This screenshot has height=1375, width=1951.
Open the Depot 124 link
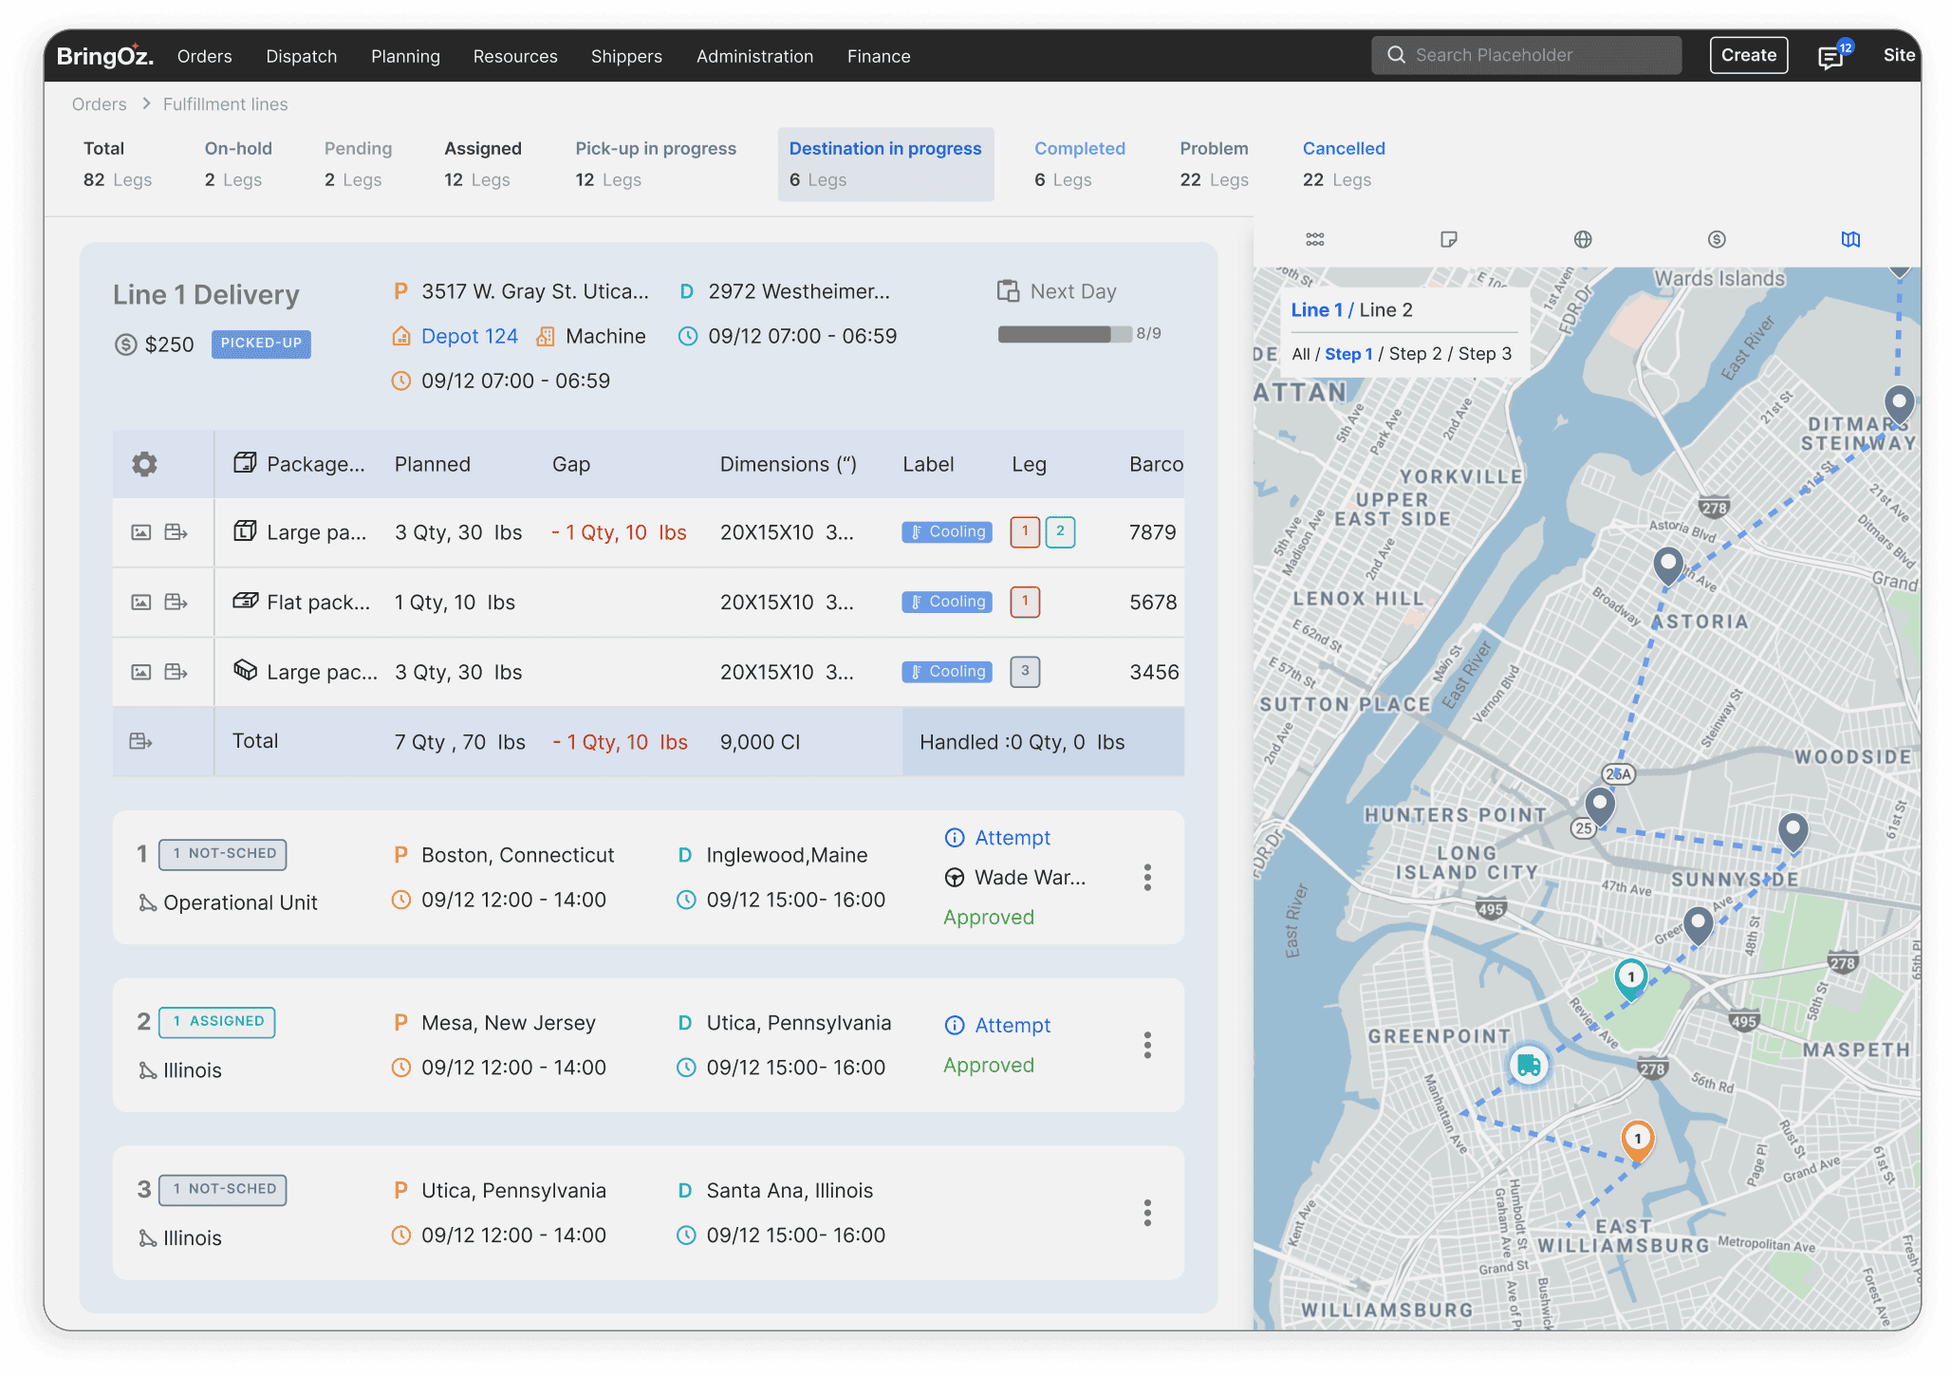[x=469, y=337]
